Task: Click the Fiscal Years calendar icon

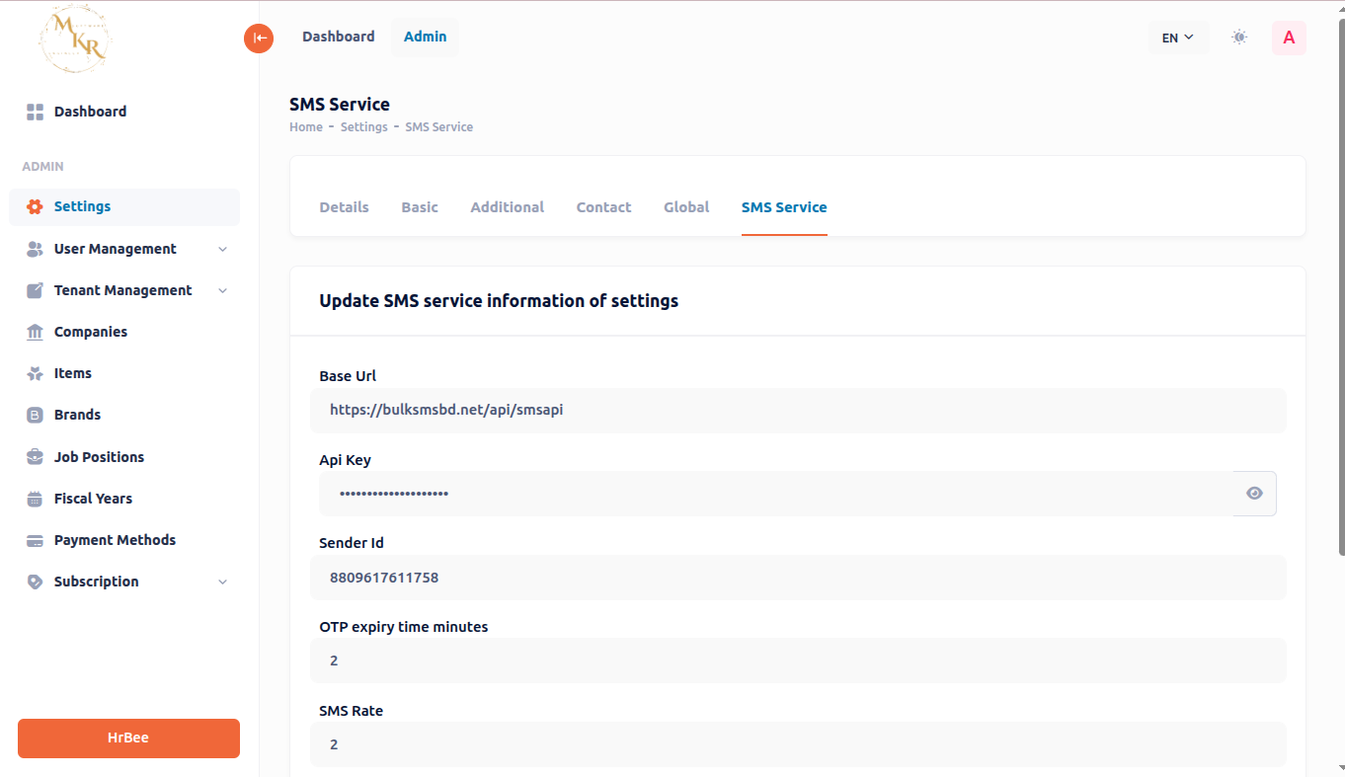Action: (x=36, y=499)
